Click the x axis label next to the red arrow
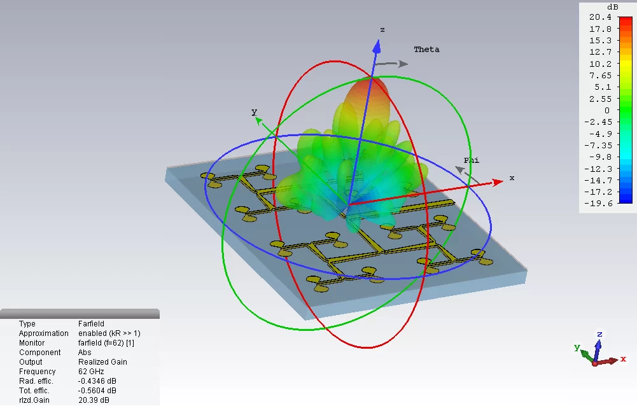The width and height of the screenshot is (637, 406). tap(512, 178)
